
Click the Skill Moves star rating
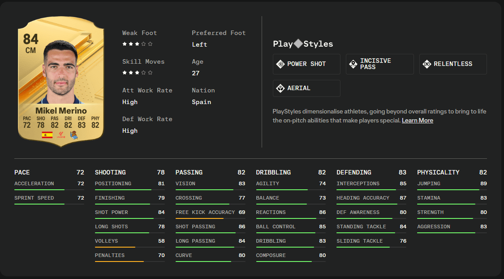pos(138,73)
